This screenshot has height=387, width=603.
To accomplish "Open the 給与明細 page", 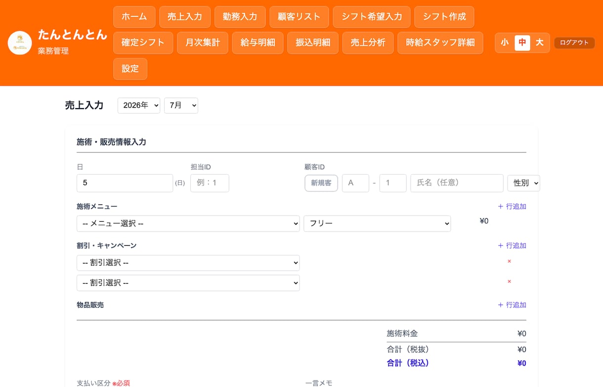I will point(258,43).
